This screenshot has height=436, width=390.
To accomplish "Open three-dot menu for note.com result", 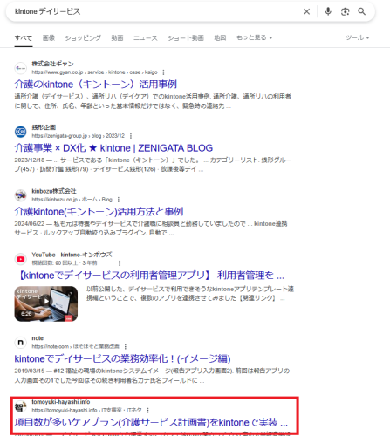I will coord(126,346).
